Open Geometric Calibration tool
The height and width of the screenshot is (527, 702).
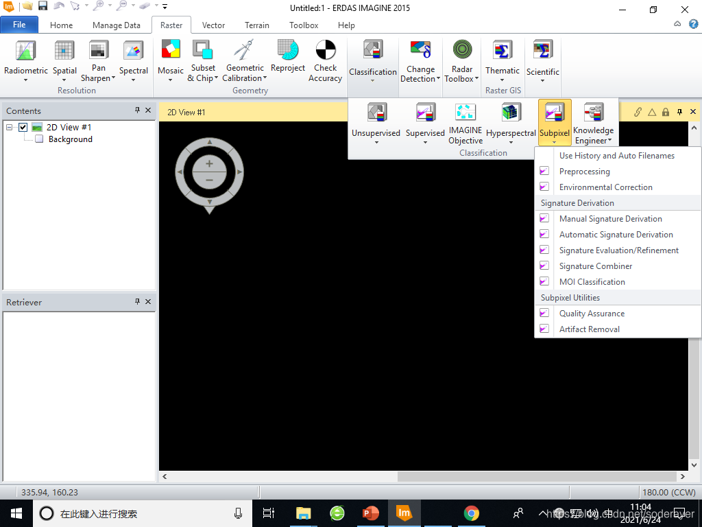pyautogui.click(x=245, y=60)
